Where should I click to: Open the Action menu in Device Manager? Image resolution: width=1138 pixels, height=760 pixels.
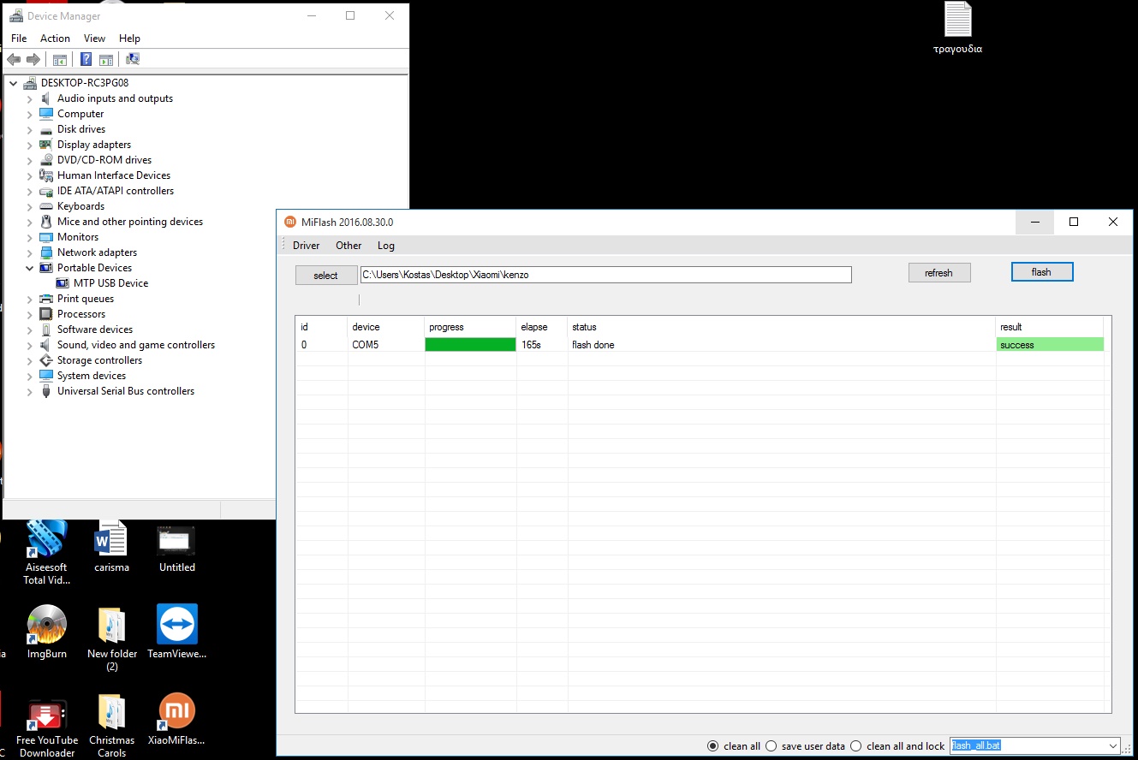tap(55, 39)
